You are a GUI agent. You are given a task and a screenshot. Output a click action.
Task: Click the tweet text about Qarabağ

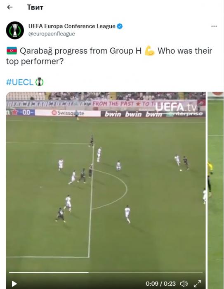click(109, 56)
